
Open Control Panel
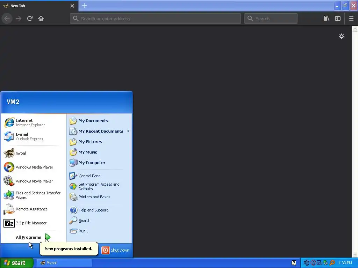point(100,176)
